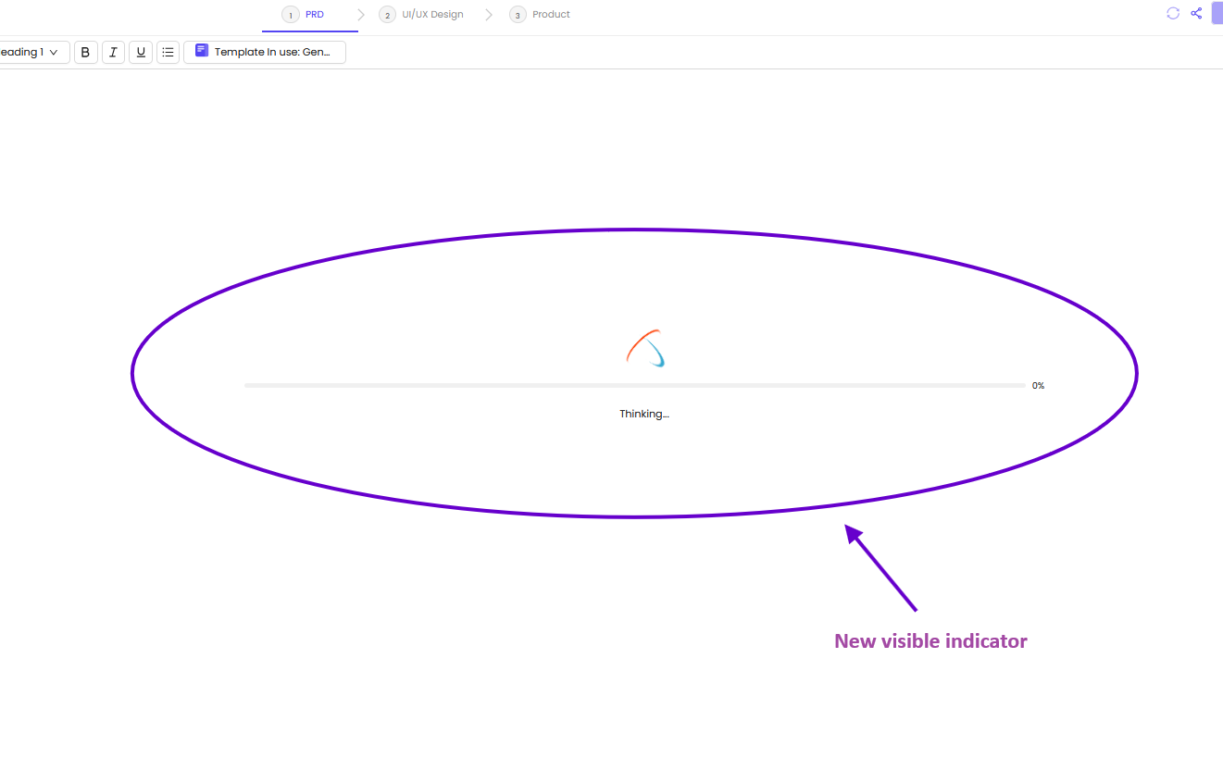The image size is (1223, 770).
Task: Open the Heading 1 style dropdown
Action: 32,52
